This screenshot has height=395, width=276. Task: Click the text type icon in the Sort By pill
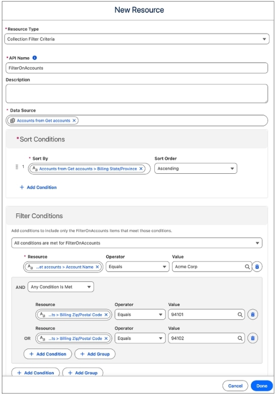point(35,169)
